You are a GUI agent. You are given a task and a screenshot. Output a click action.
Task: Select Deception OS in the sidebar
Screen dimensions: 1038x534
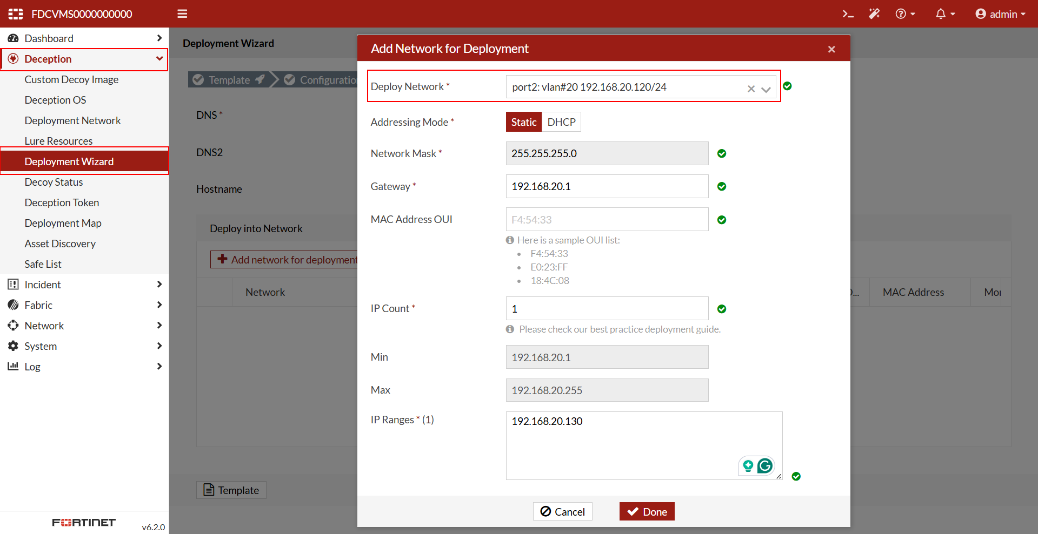coord(55,100)
